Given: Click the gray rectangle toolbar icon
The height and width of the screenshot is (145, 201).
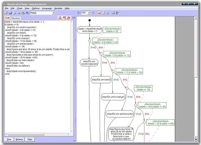Looking at the screenshot, I should tap(113, 13).
